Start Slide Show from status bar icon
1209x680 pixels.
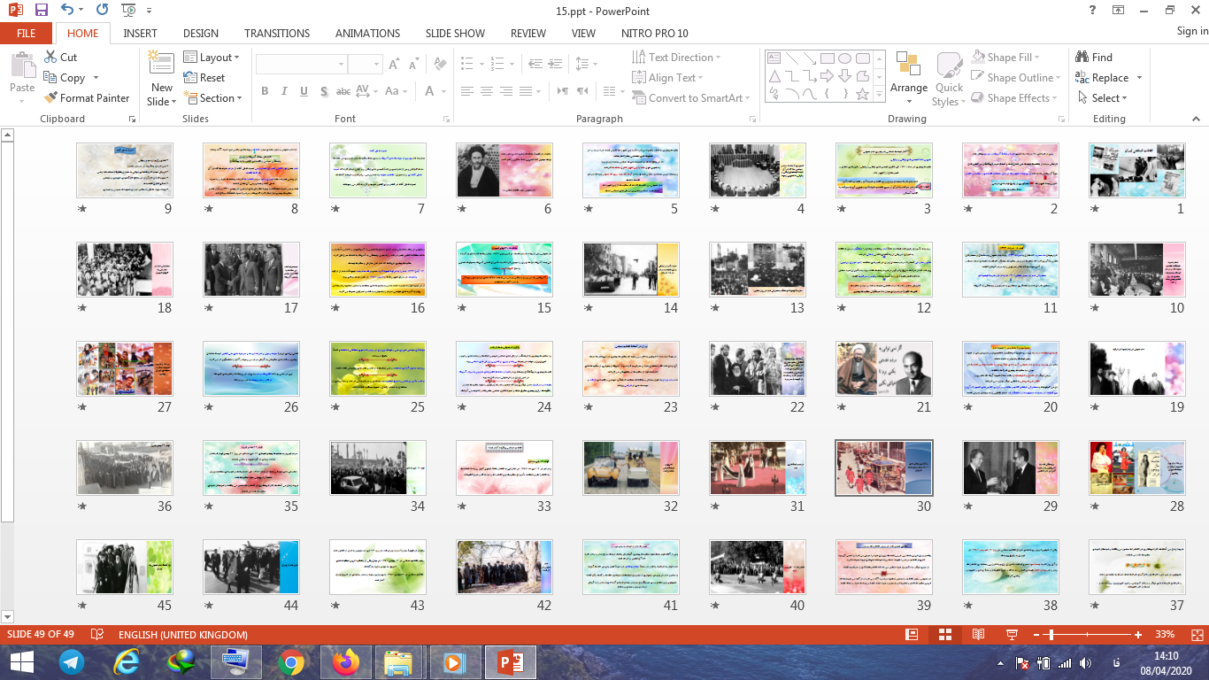click(x=1012, y=635)
